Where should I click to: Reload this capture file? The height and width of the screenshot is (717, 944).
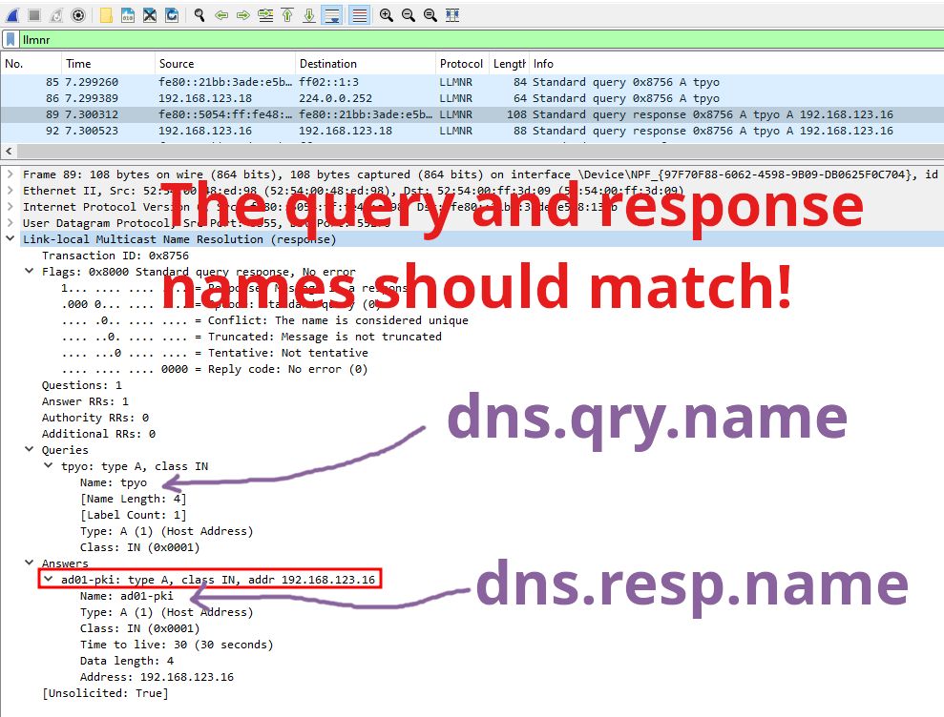tap(172, 15)
